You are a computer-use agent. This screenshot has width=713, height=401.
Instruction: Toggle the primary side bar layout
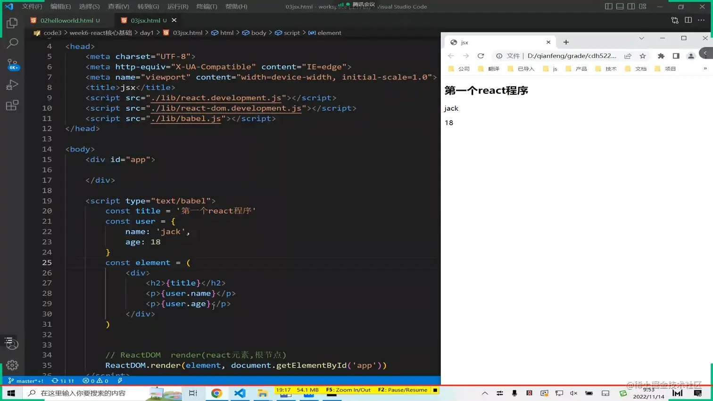[609, 7]
